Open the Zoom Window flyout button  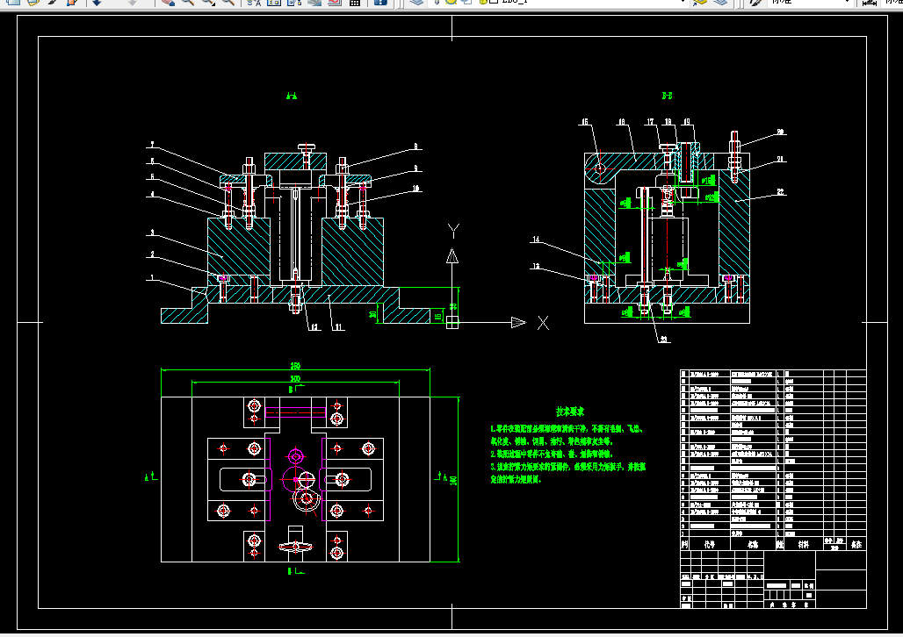[x=208, y=3]
